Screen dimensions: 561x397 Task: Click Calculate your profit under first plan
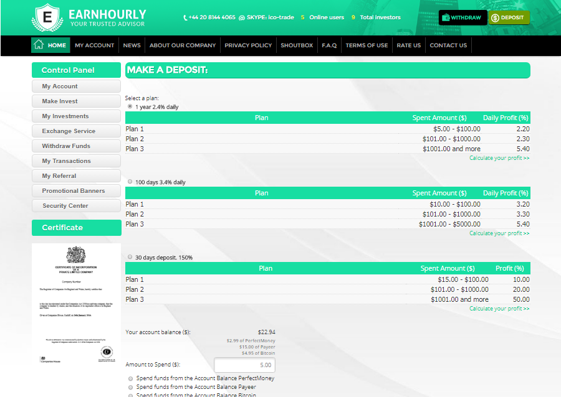coord(499,158)
